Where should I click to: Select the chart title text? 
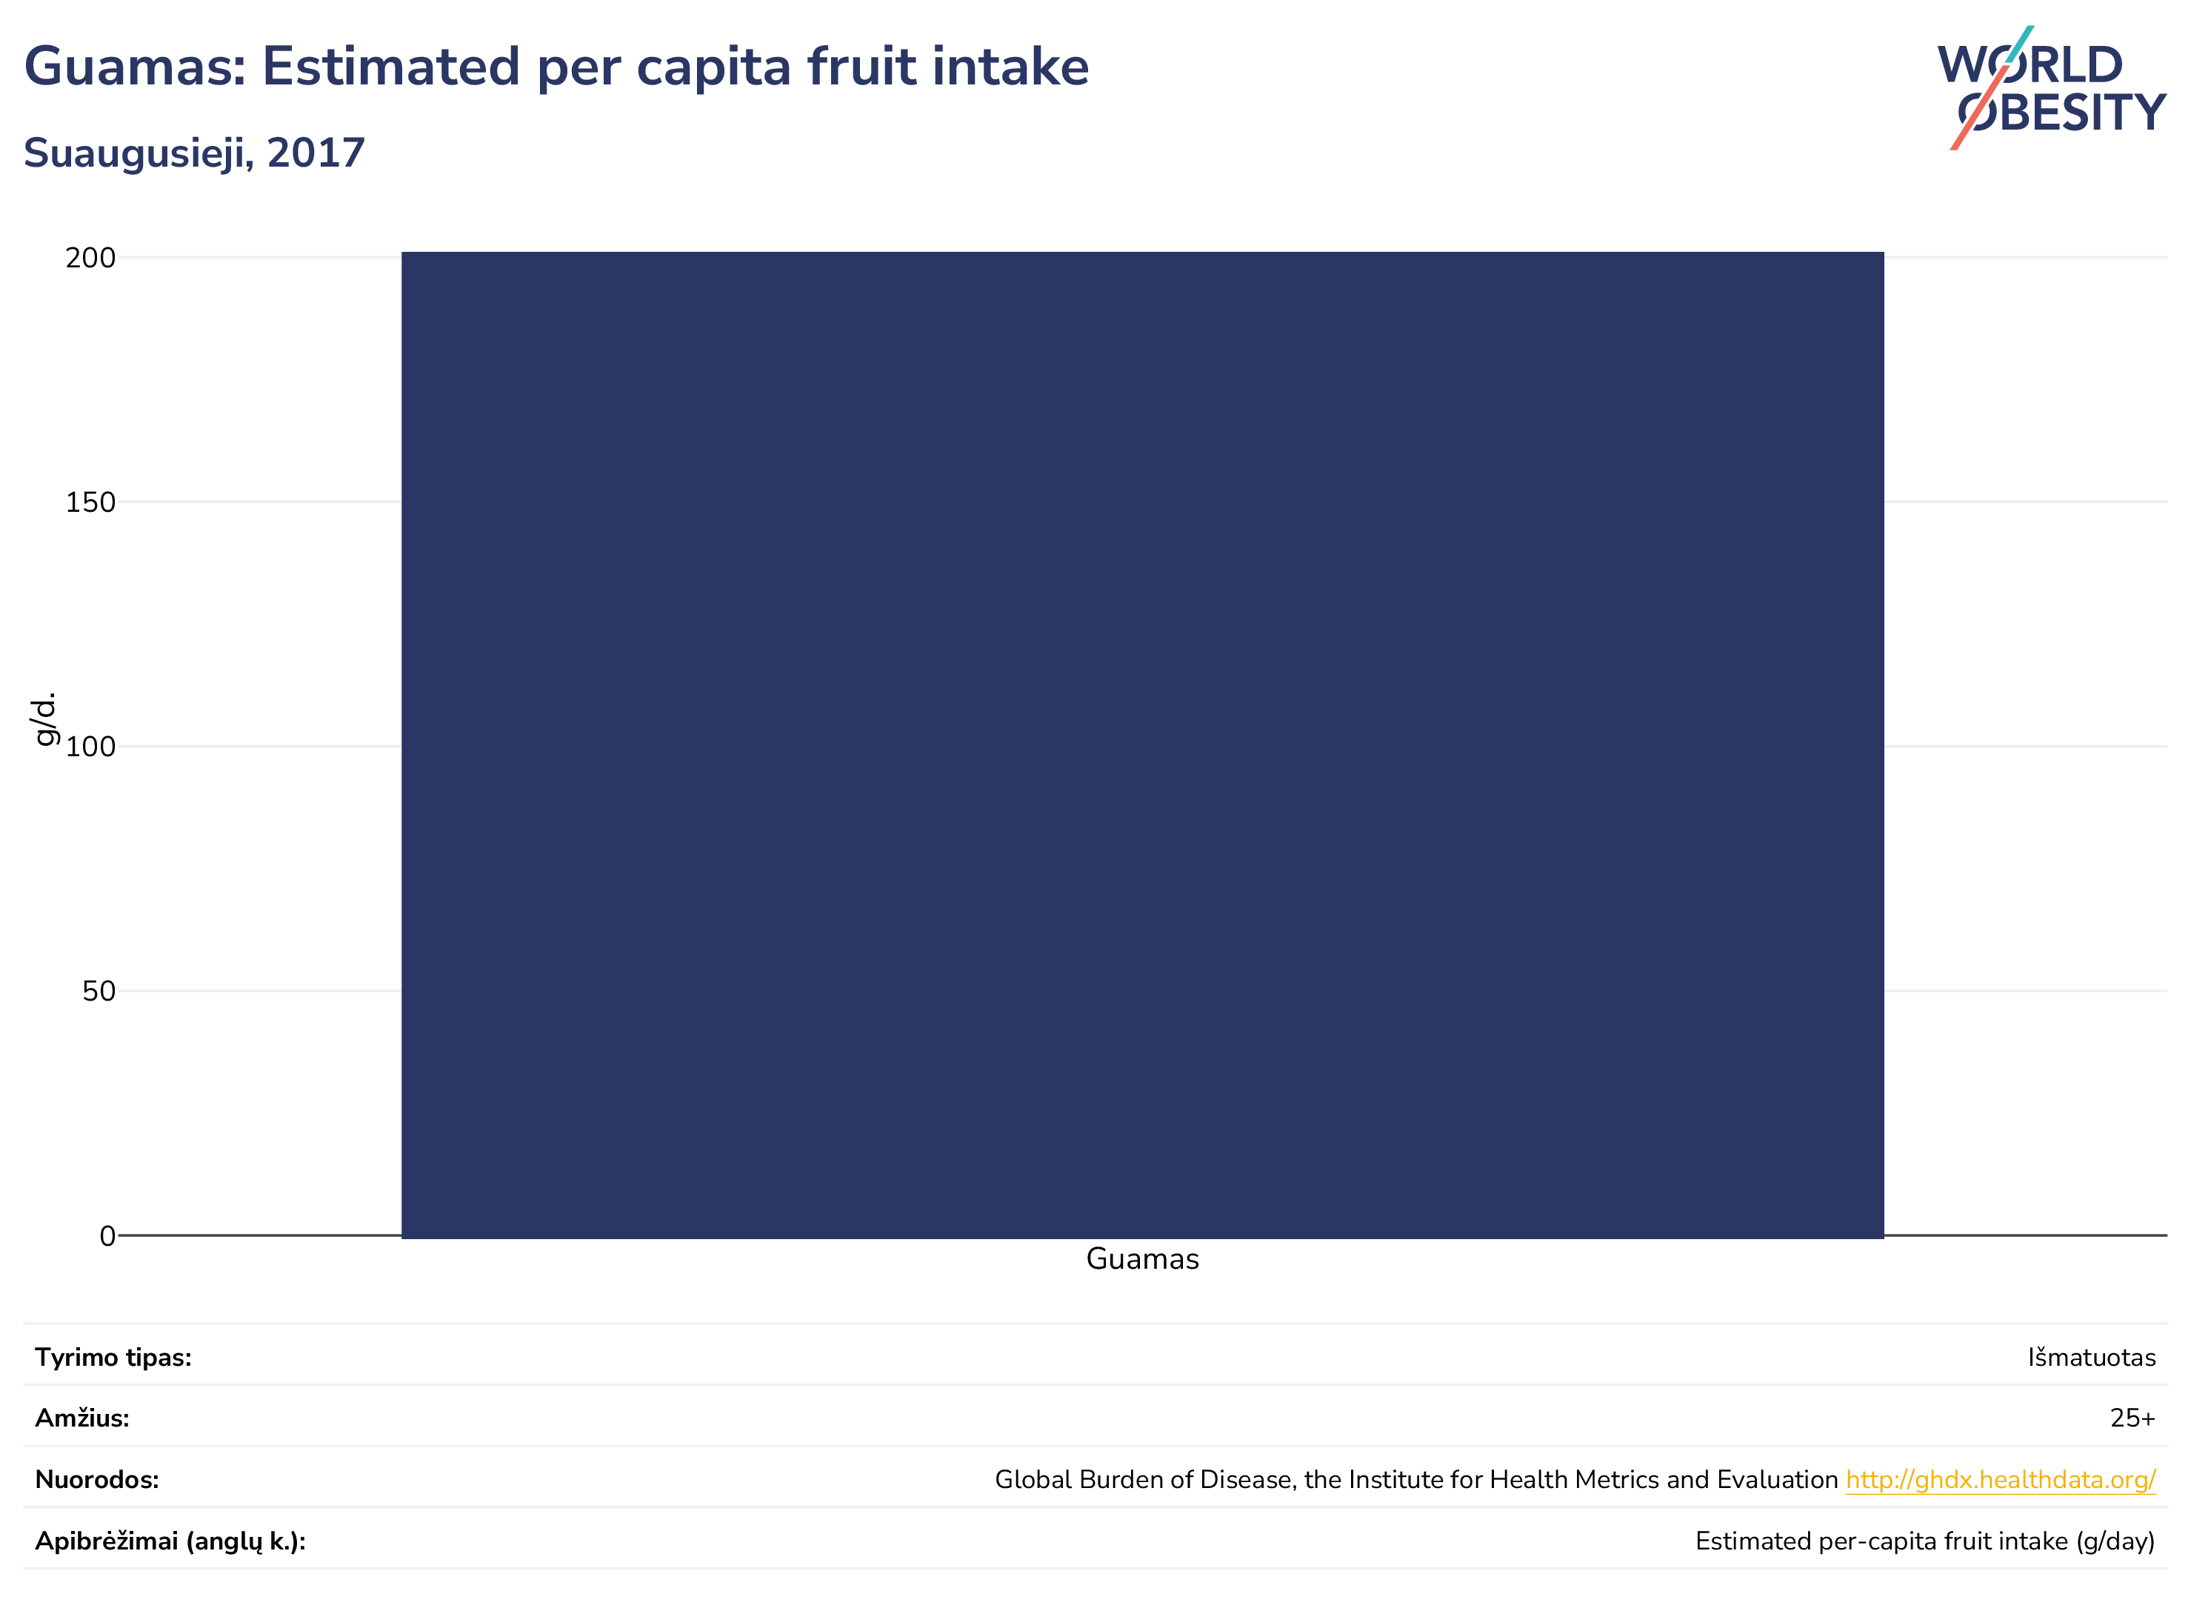[556, 66]
